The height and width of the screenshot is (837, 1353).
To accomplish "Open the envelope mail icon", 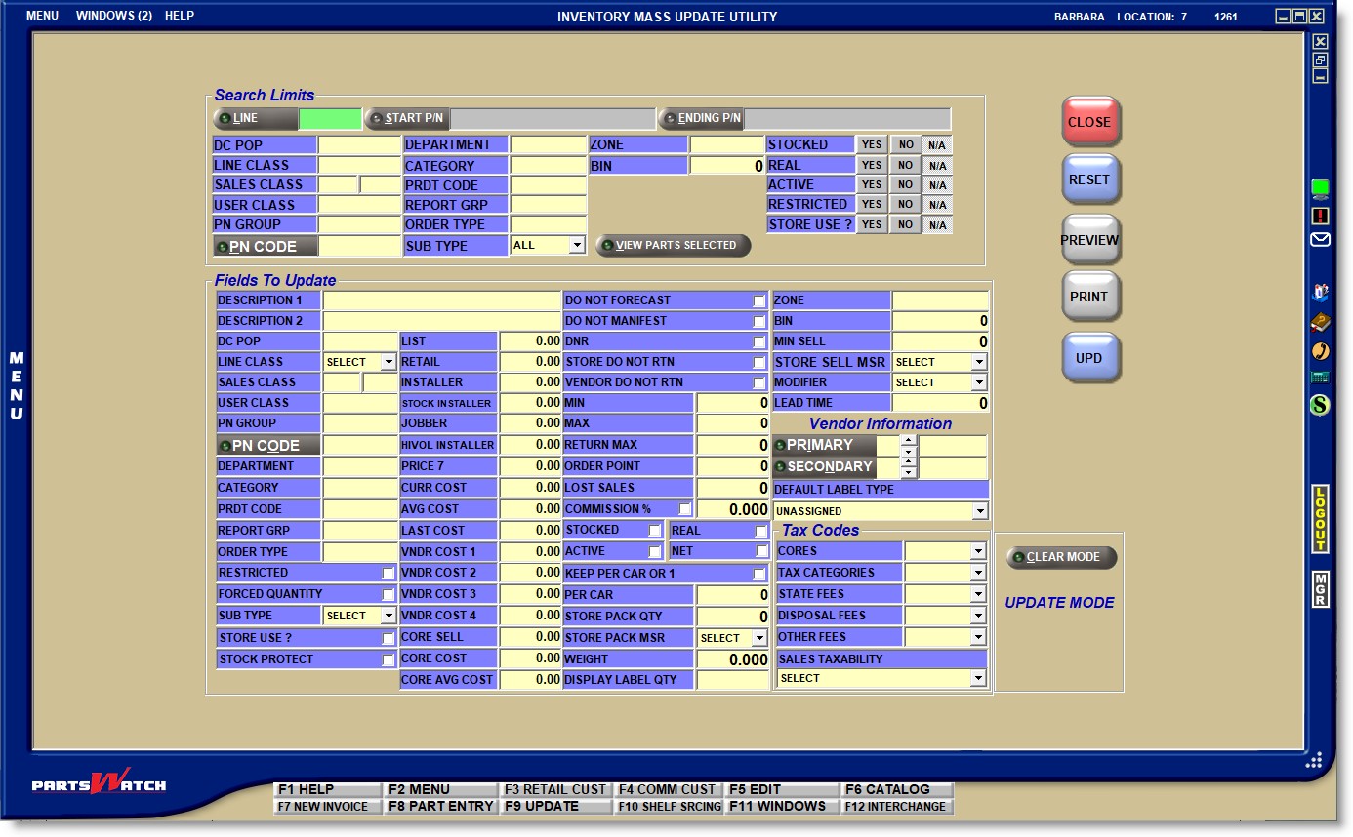I will (x=1320, y=240).
